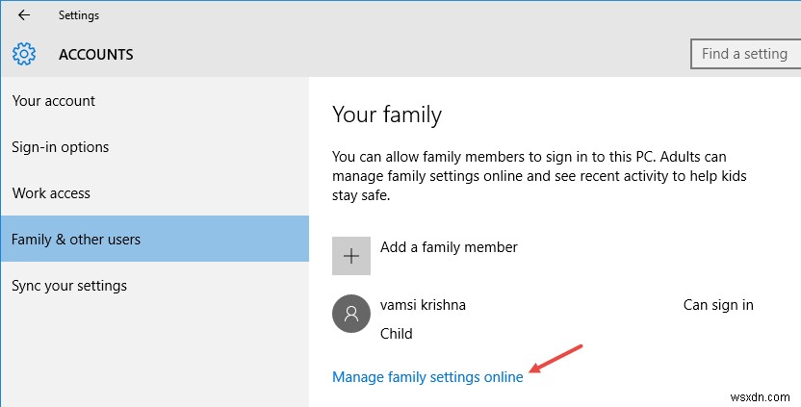Click vamsi krishna's user avatar icon
Image resolution: width=801 pixels, height=407 pixels.
pyautogui.click(x=351, y=314)
